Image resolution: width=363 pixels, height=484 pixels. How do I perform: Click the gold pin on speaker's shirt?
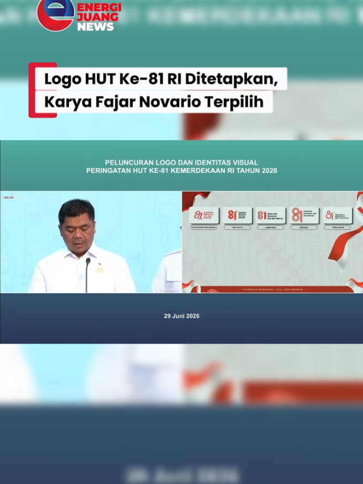click(x=99, y=270)
